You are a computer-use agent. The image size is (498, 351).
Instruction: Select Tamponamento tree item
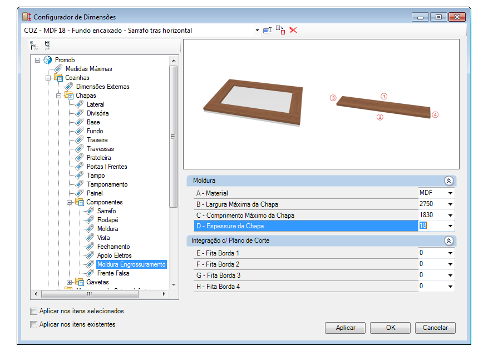(107, 184)
